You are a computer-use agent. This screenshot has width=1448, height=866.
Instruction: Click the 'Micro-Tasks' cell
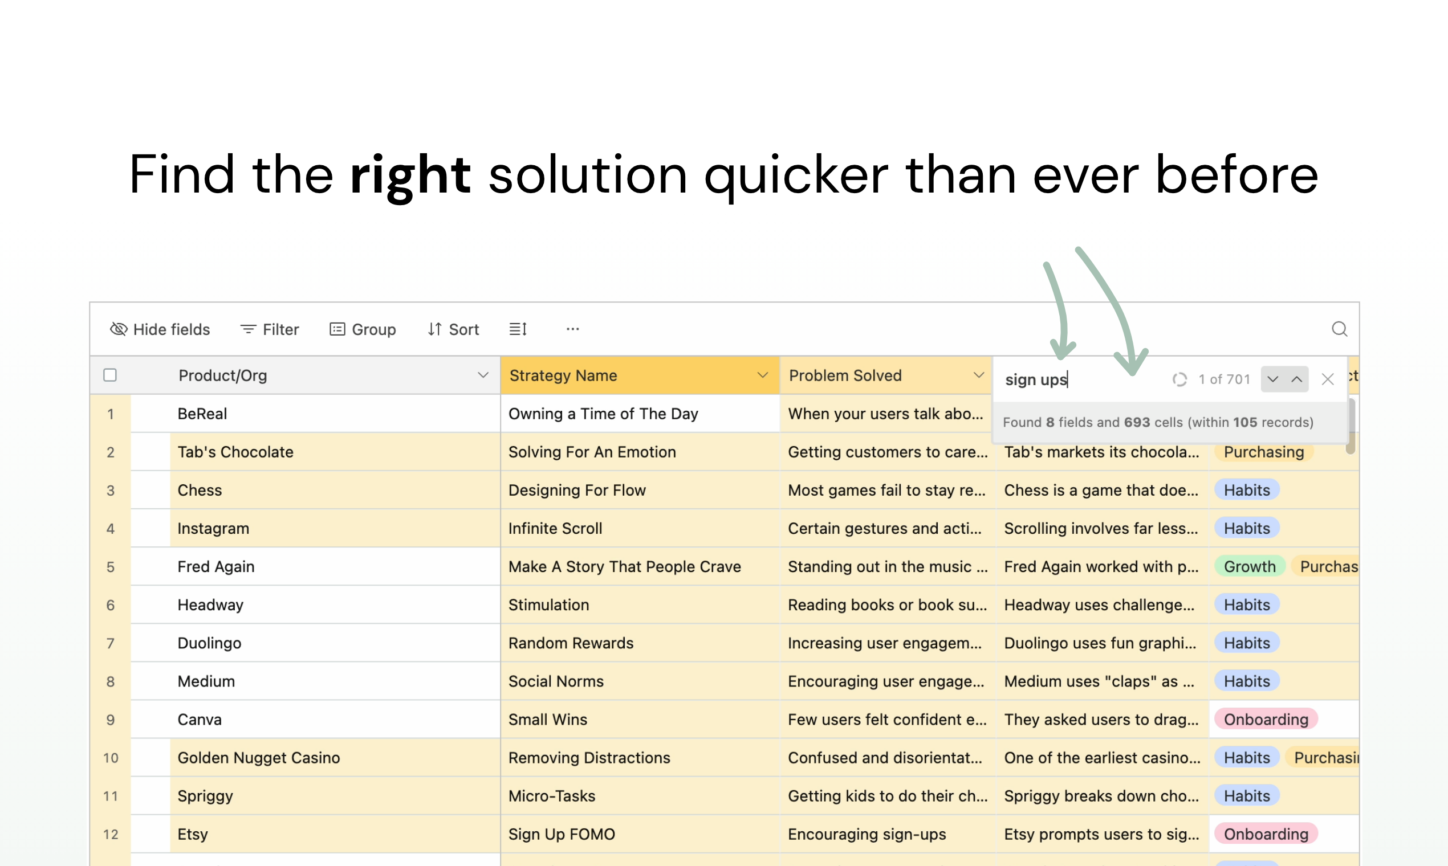(640, 796)
